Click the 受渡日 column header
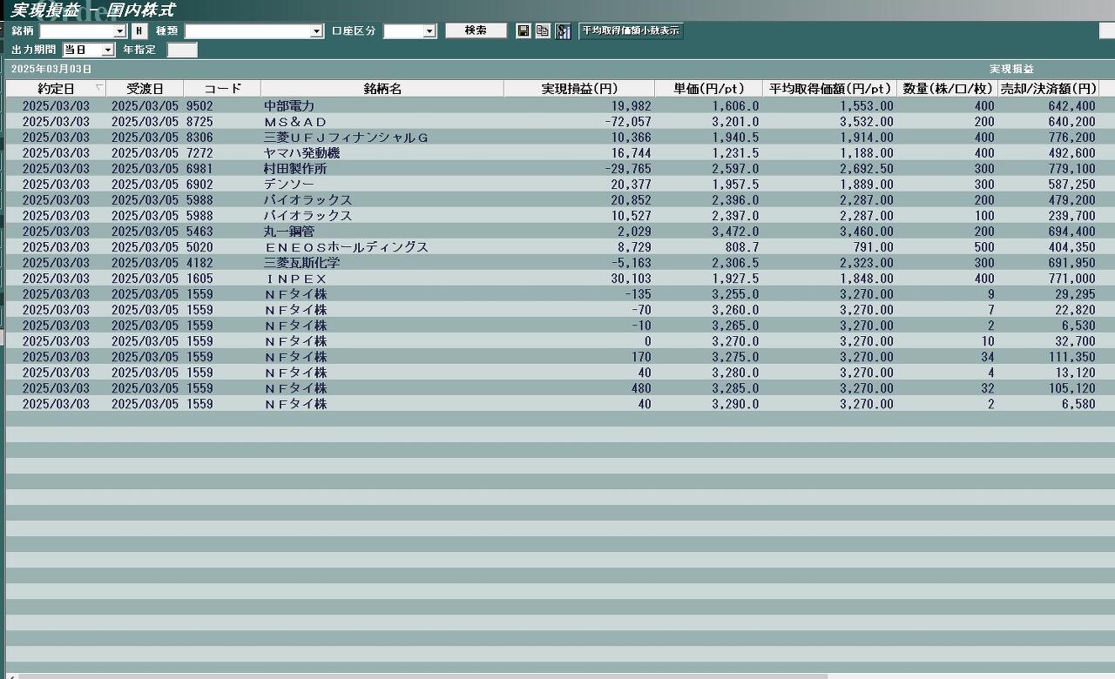This screenshot has width=1115, height=679. (x=145, y=89)
